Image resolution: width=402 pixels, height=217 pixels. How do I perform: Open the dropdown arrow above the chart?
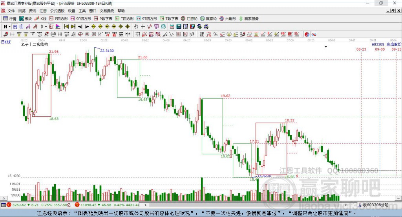(x=326, y=47)
